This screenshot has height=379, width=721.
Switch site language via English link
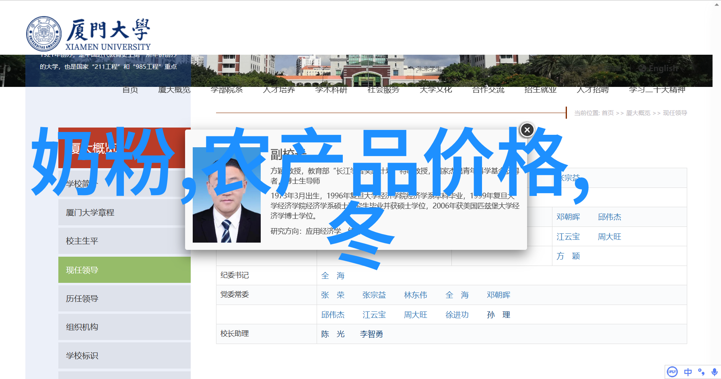tap(659, 68)
